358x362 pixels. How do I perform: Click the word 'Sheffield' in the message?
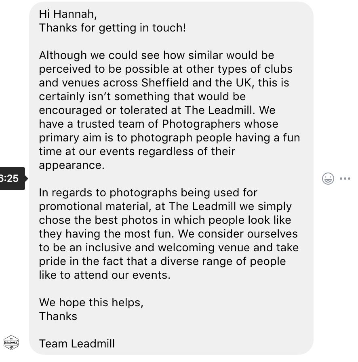pyautogui.click(x=165, y=83)
